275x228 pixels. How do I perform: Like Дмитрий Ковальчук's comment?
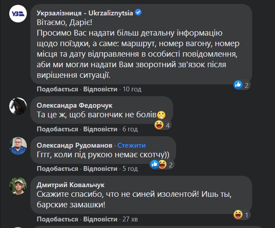coord(57,219)
